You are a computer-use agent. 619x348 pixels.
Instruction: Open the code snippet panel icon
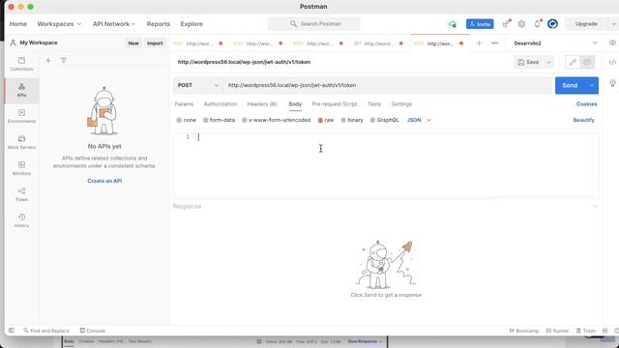[x=612, y=62]
